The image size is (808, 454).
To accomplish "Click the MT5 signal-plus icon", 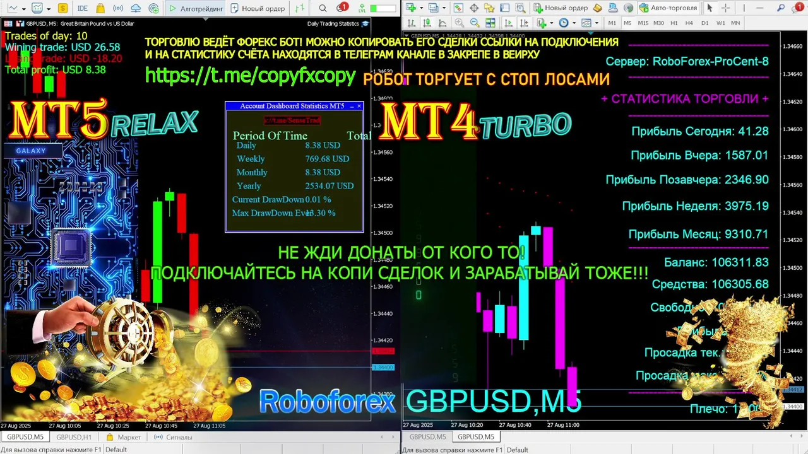I will tap(154, 8).
